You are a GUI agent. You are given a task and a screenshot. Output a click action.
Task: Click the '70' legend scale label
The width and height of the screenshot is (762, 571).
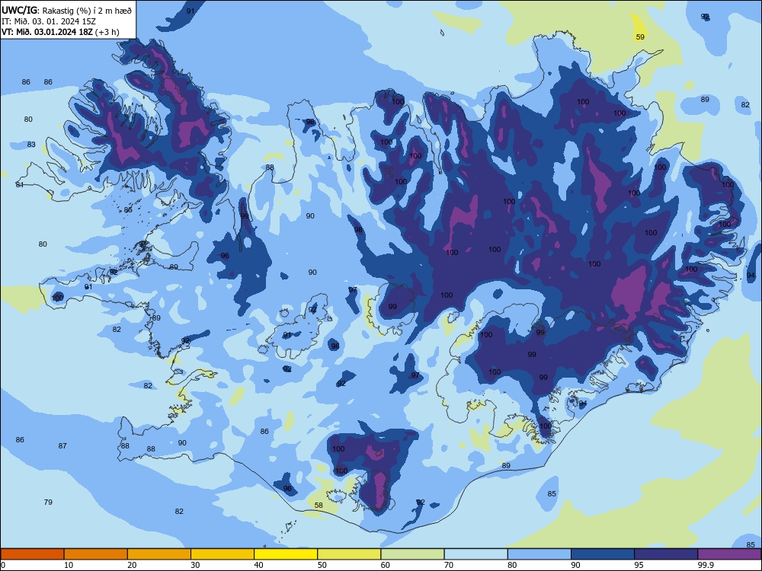tap(449, 565)
